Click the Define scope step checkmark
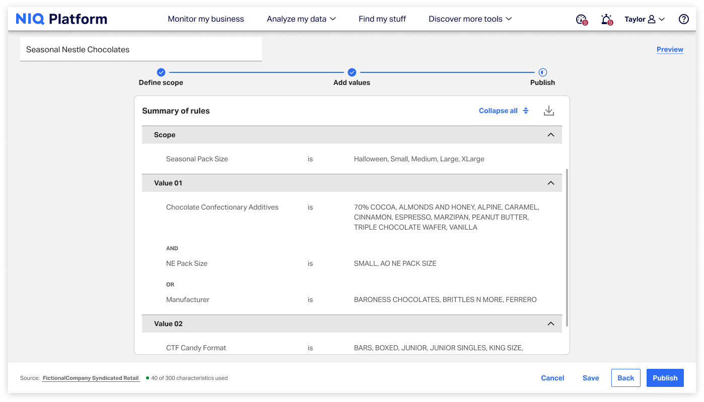 (x=161, y=72)
